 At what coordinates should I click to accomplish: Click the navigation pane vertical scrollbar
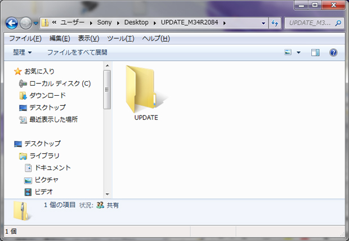pos(107,90)
